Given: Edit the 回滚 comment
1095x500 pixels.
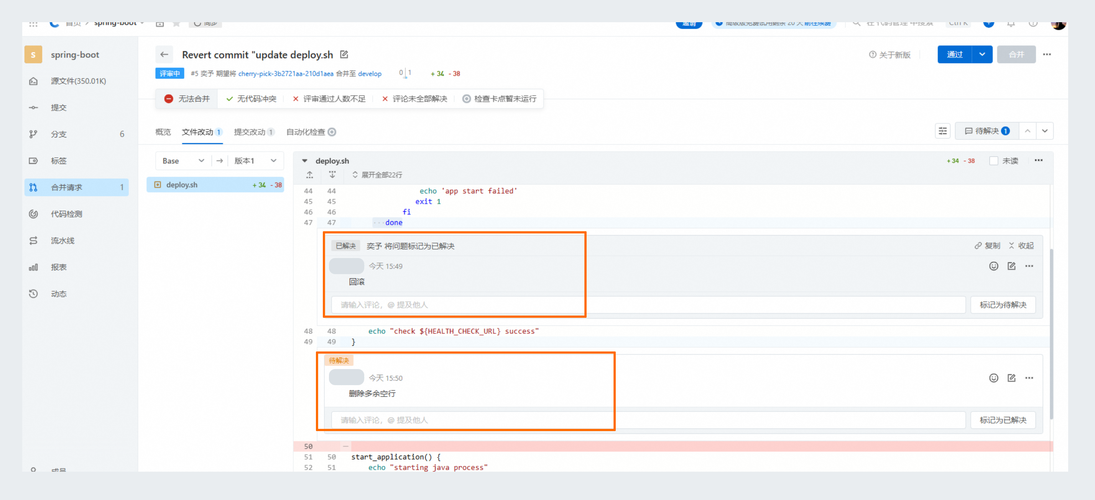Looking at the screenshot, I should 1011,266.
